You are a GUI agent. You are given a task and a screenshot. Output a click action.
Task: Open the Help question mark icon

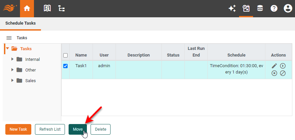(274, 9)
